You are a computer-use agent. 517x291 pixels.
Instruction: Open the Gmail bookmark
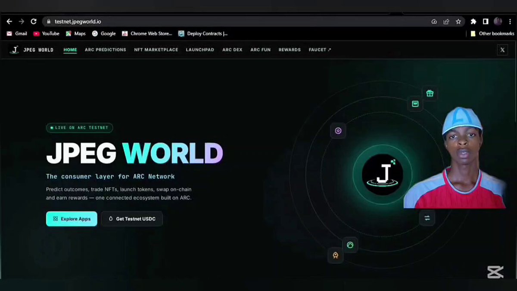[x=17, y=34]
